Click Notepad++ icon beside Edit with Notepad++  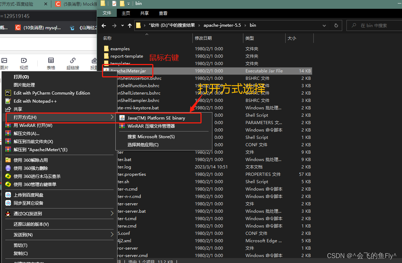(x=8, y=101)
